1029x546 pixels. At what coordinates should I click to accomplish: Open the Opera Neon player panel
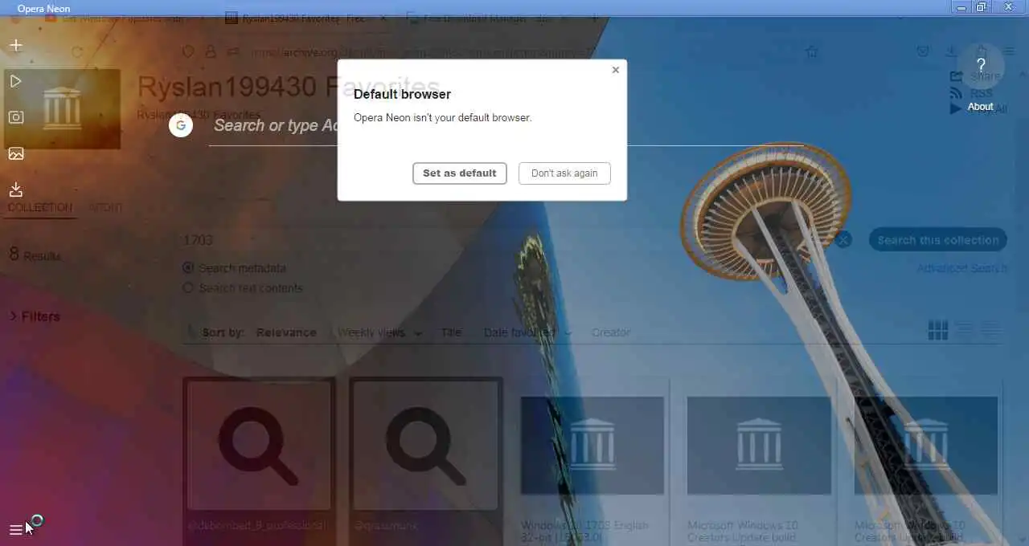[x=16, y=81]
